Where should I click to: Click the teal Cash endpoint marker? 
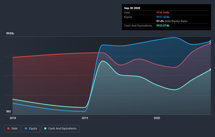[211, 70]
